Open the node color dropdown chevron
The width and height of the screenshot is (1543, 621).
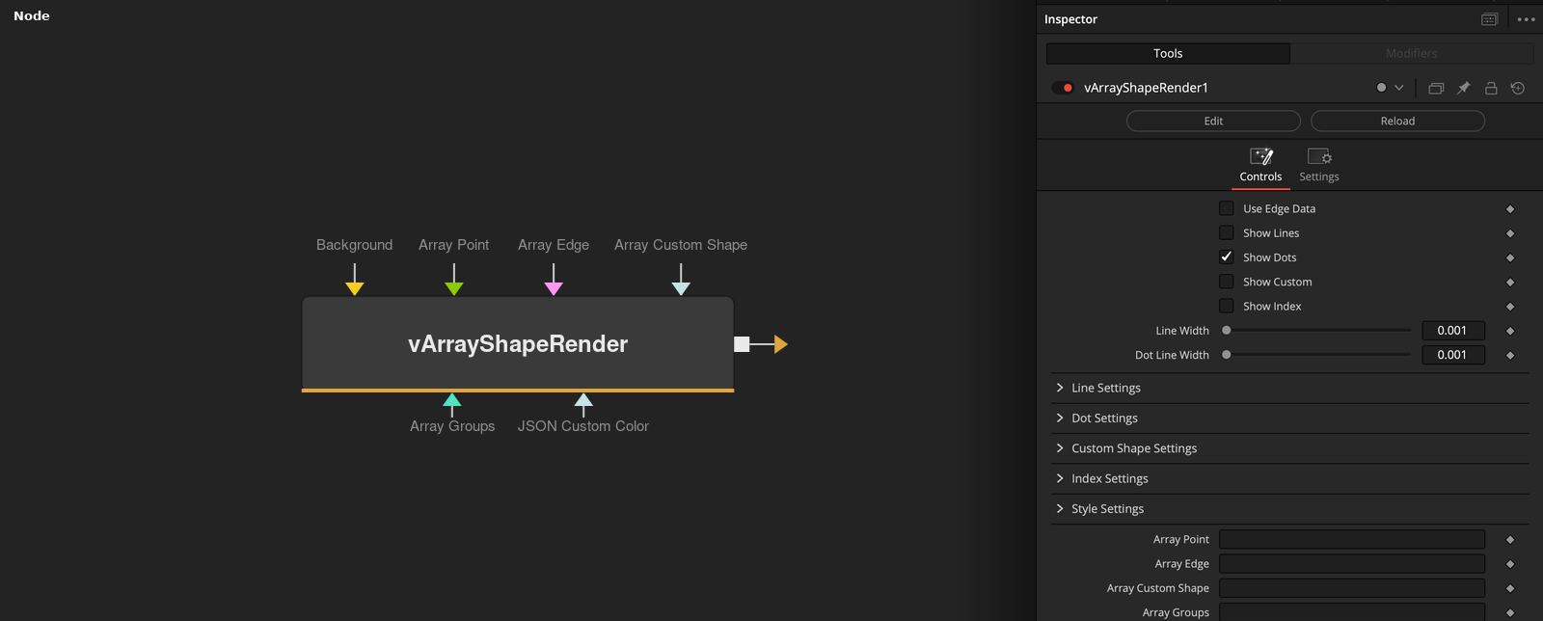click(x=1399, y=88)
